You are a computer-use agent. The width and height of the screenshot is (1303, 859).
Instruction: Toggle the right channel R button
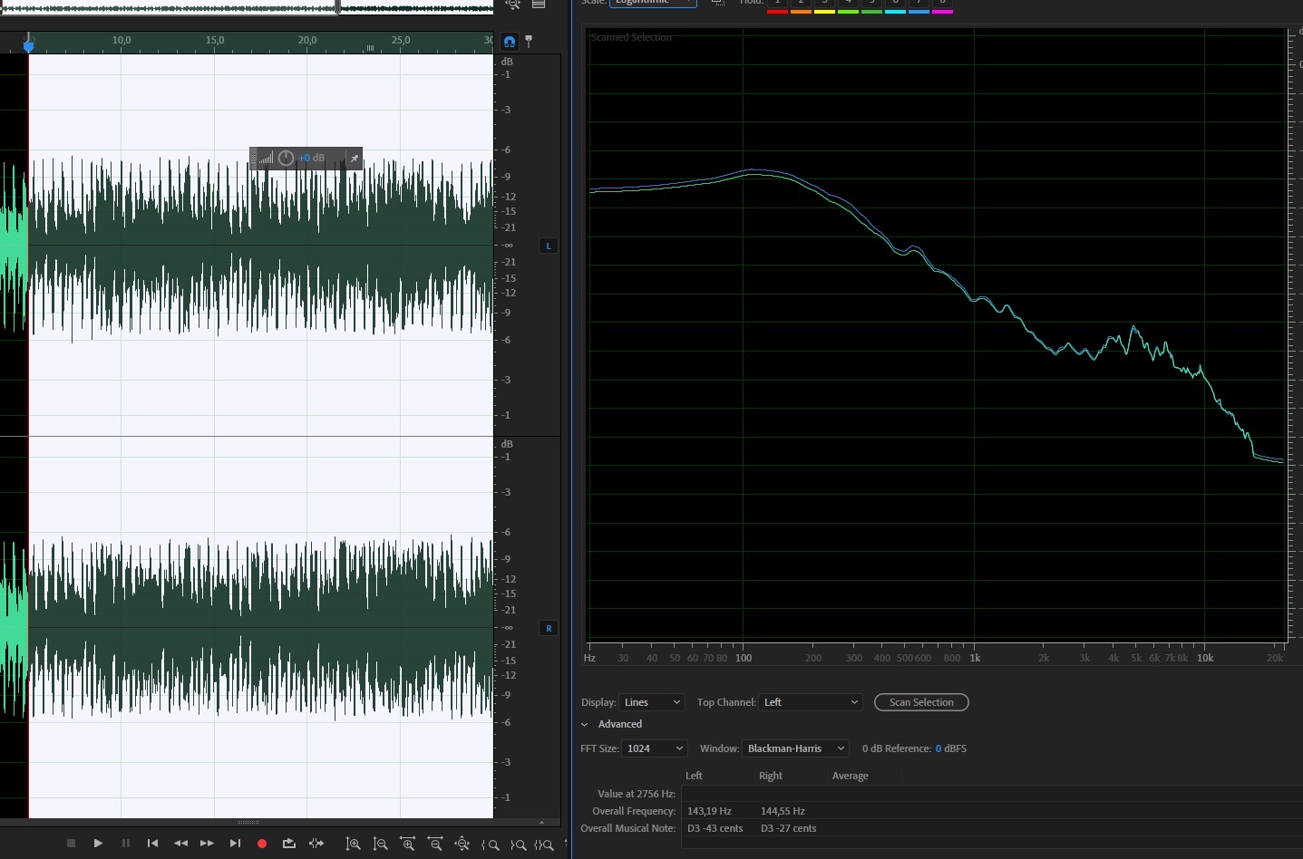pyautogui.click(x=548, y=628)
